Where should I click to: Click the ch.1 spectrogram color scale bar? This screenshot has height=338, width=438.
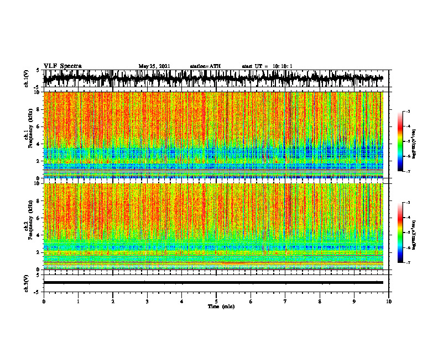coord(400,141)
